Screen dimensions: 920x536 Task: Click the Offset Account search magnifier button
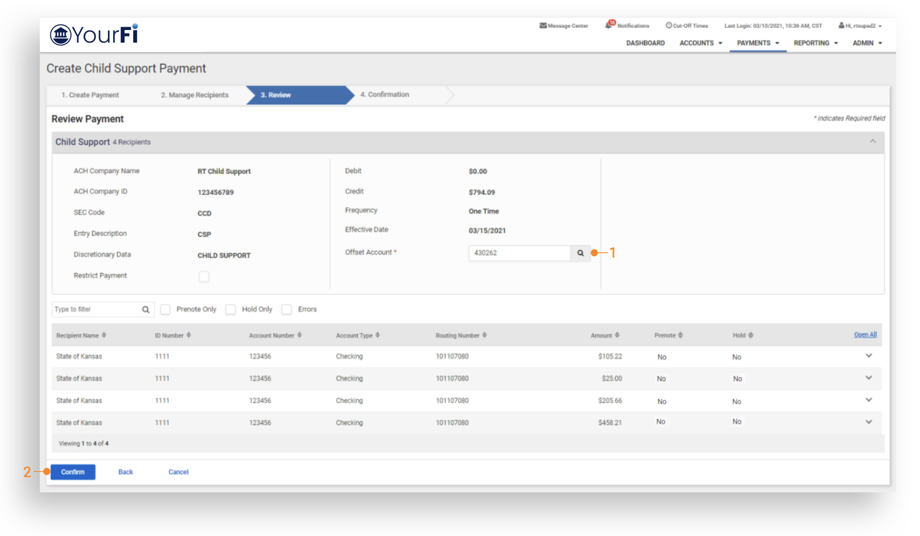[580, 253]
